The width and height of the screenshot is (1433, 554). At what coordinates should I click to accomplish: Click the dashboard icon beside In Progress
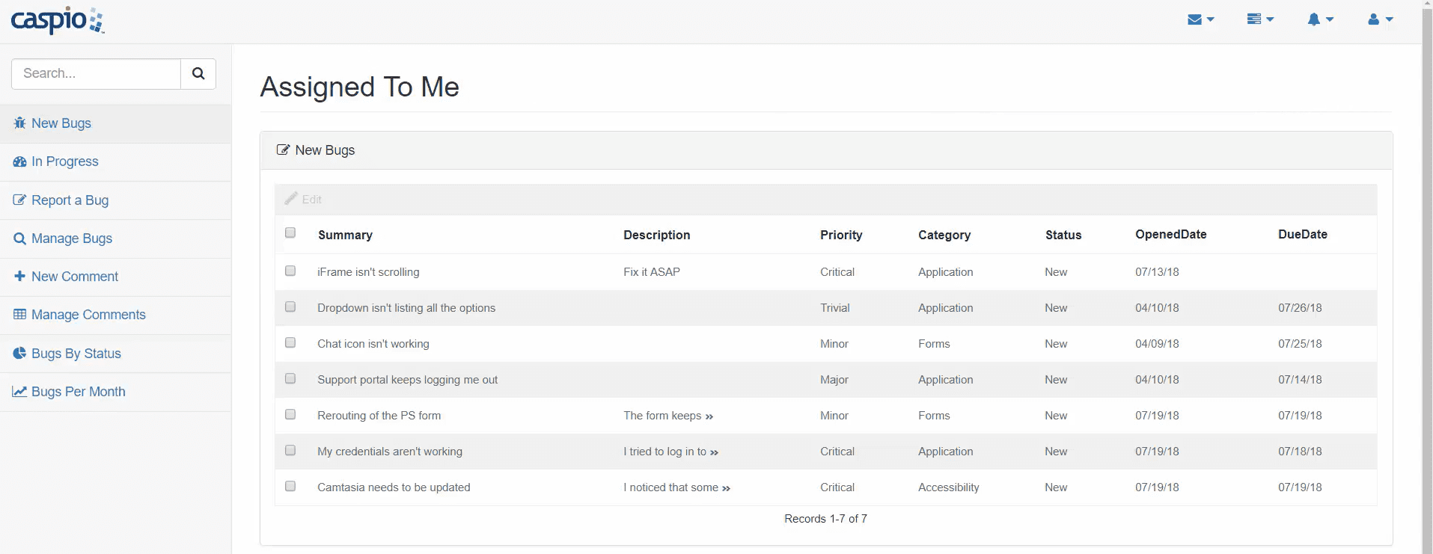(x=19, y=161)
